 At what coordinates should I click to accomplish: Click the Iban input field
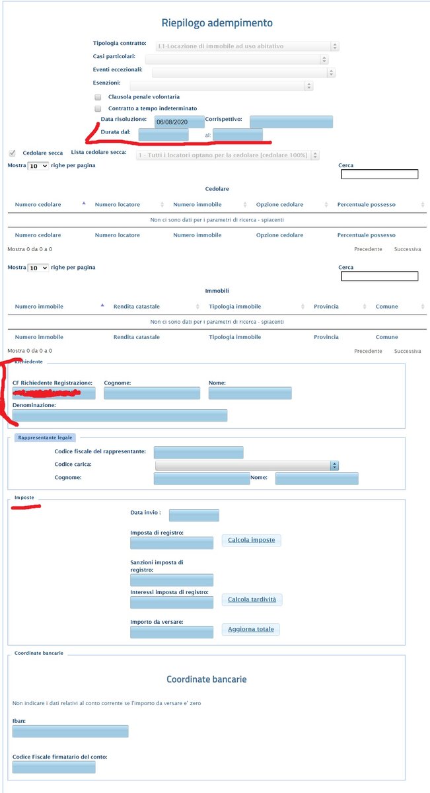tap(70, 731)
